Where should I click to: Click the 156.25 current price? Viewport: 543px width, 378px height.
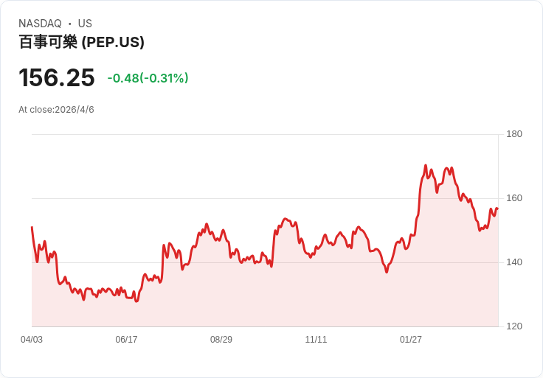(x=57, y=78)
